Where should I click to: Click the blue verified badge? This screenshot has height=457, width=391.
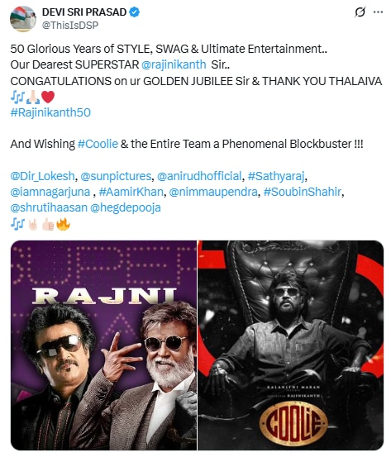[x=135, y=12]
